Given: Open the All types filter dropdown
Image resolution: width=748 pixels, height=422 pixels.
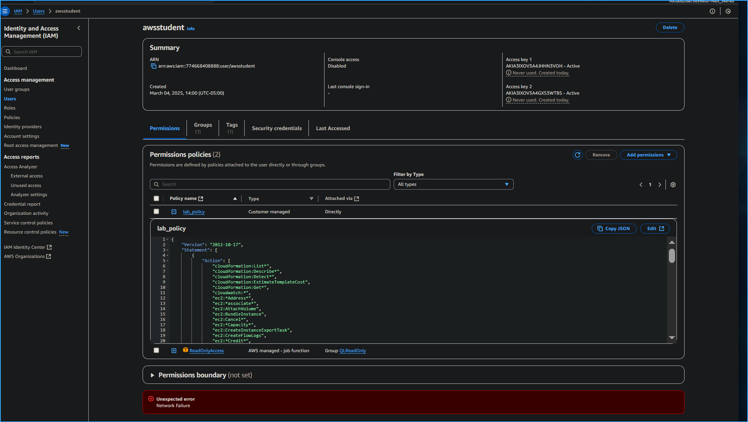Looking at the screenshot, I should pyautogui.click(x=453, y=184).
